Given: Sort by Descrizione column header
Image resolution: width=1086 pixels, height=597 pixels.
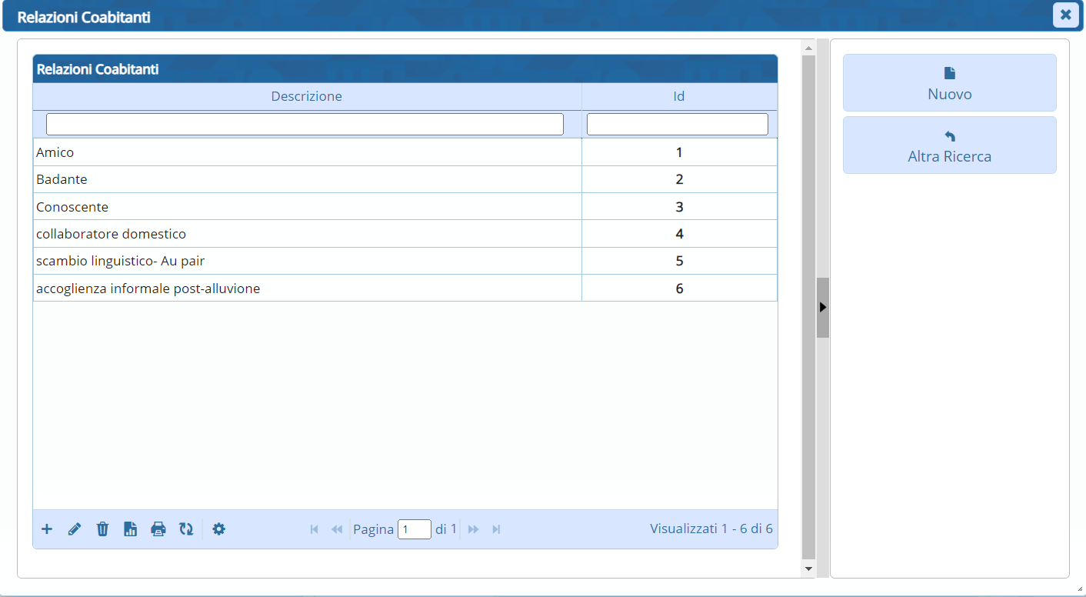Looking at the screenshot, I should 306,97.
